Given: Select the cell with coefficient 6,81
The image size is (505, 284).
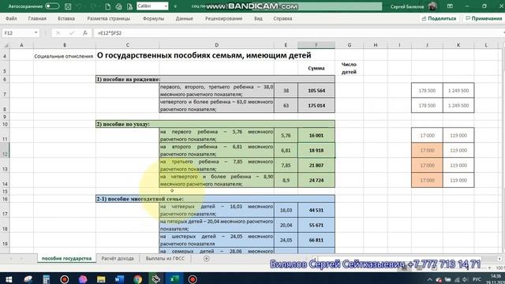Looking at the screenshot, I should [286, 151].
